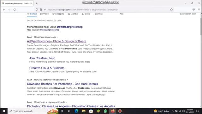
Task: Open weather widget showing 26°C Kabut
Action: point(161,111)
